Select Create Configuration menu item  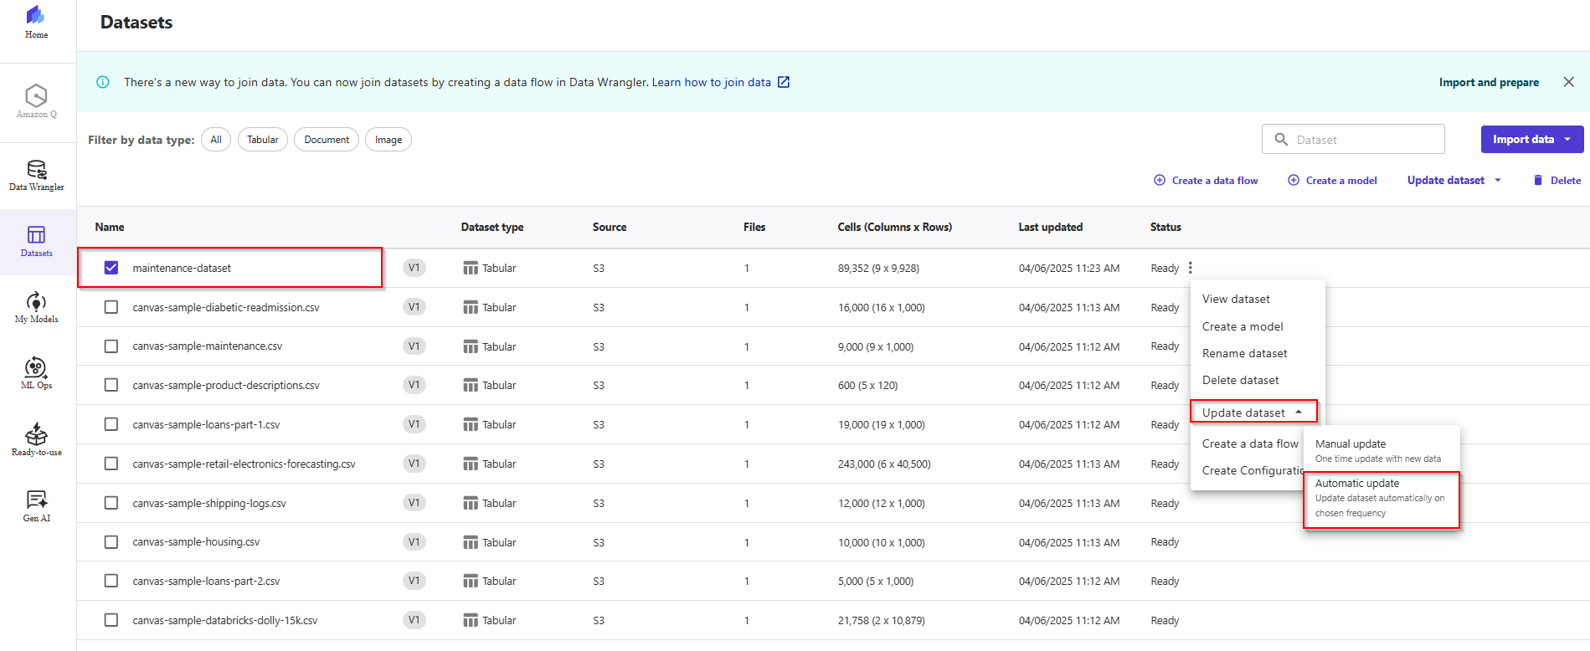point(1251,470)
